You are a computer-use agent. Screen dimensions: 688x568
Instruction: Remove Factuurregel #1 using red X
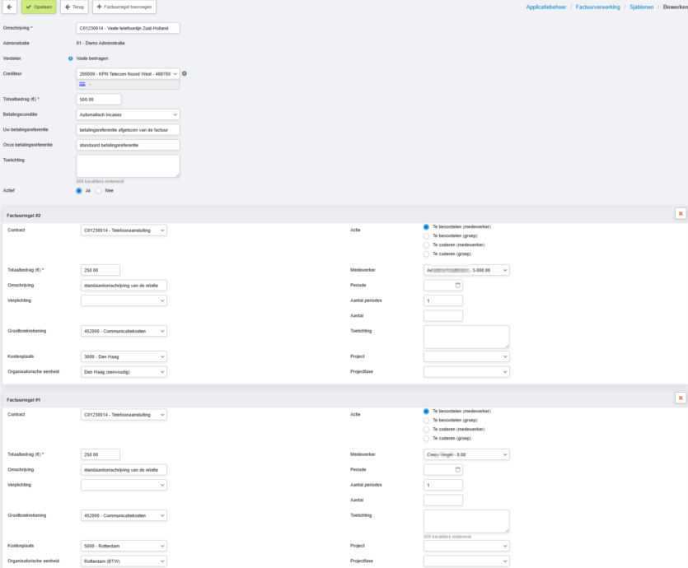[x=680, y=398]
